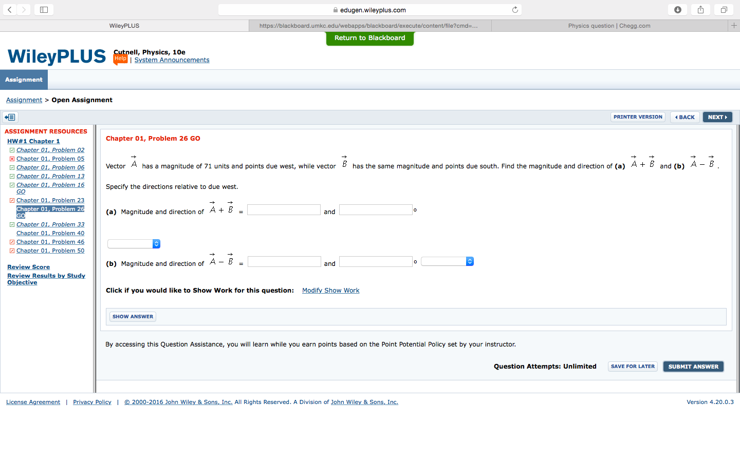Click the browser back arrow
Viewport: 740px width, 462px height.
(10, 9)
